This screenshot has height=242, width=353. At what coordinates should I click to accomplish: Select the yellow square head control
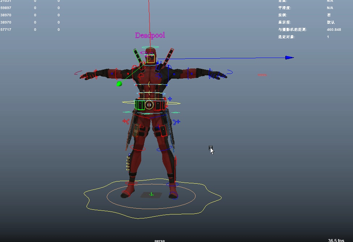point(151,59)
